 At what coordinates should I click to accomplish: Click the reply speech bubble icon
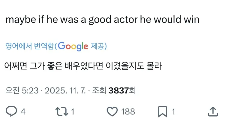[x=11, y=112]
